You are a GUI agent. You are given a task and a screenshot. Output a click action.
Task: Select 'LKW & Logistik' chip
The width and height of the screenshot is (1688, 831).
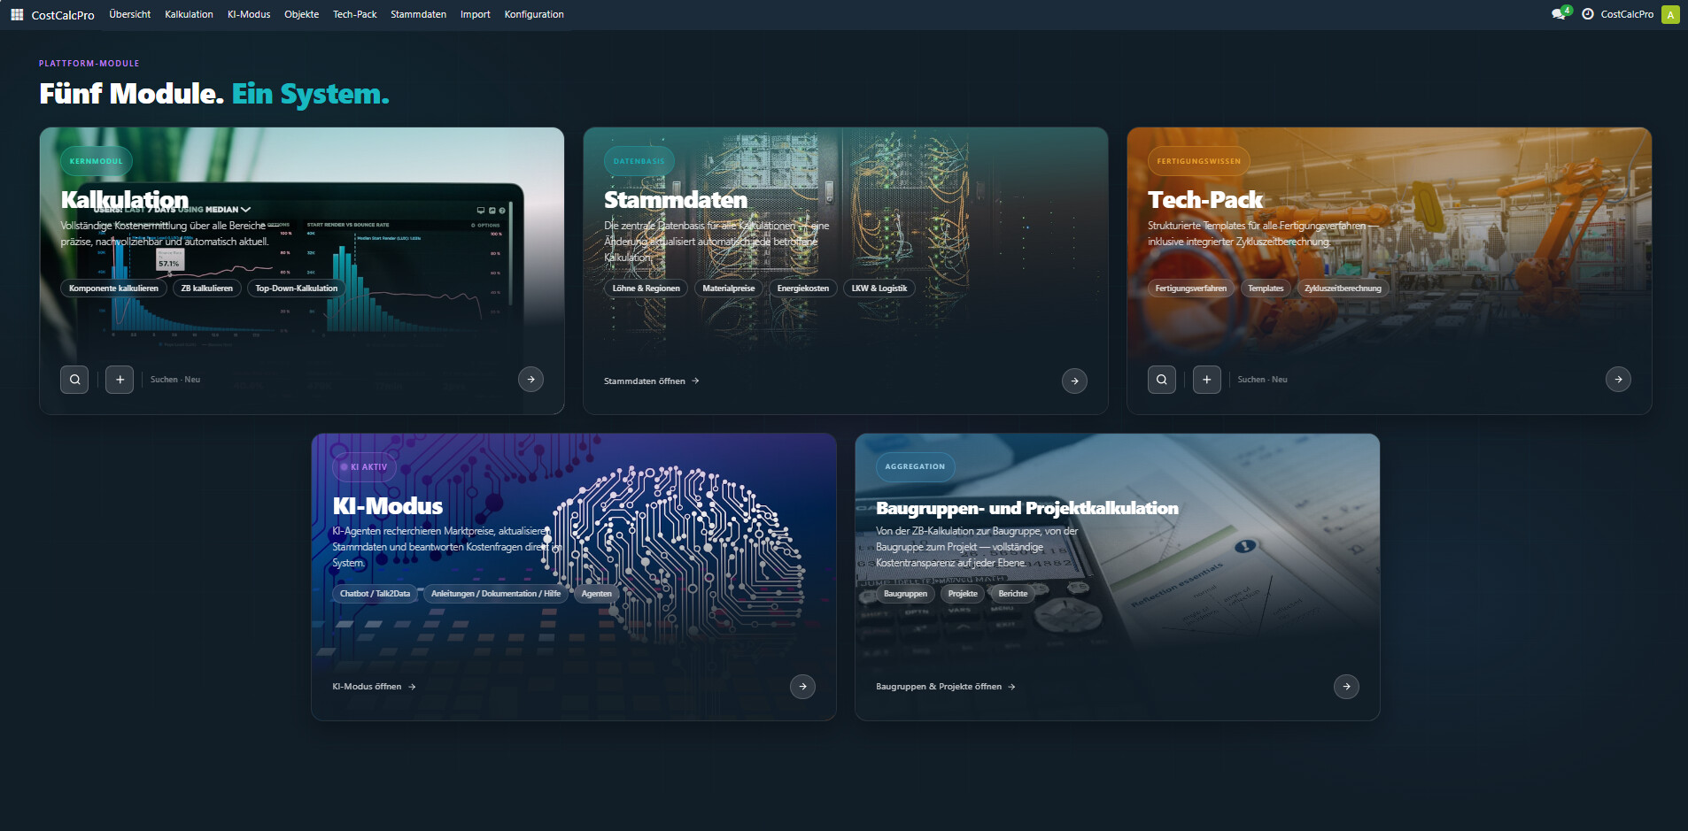click(879, 289)
